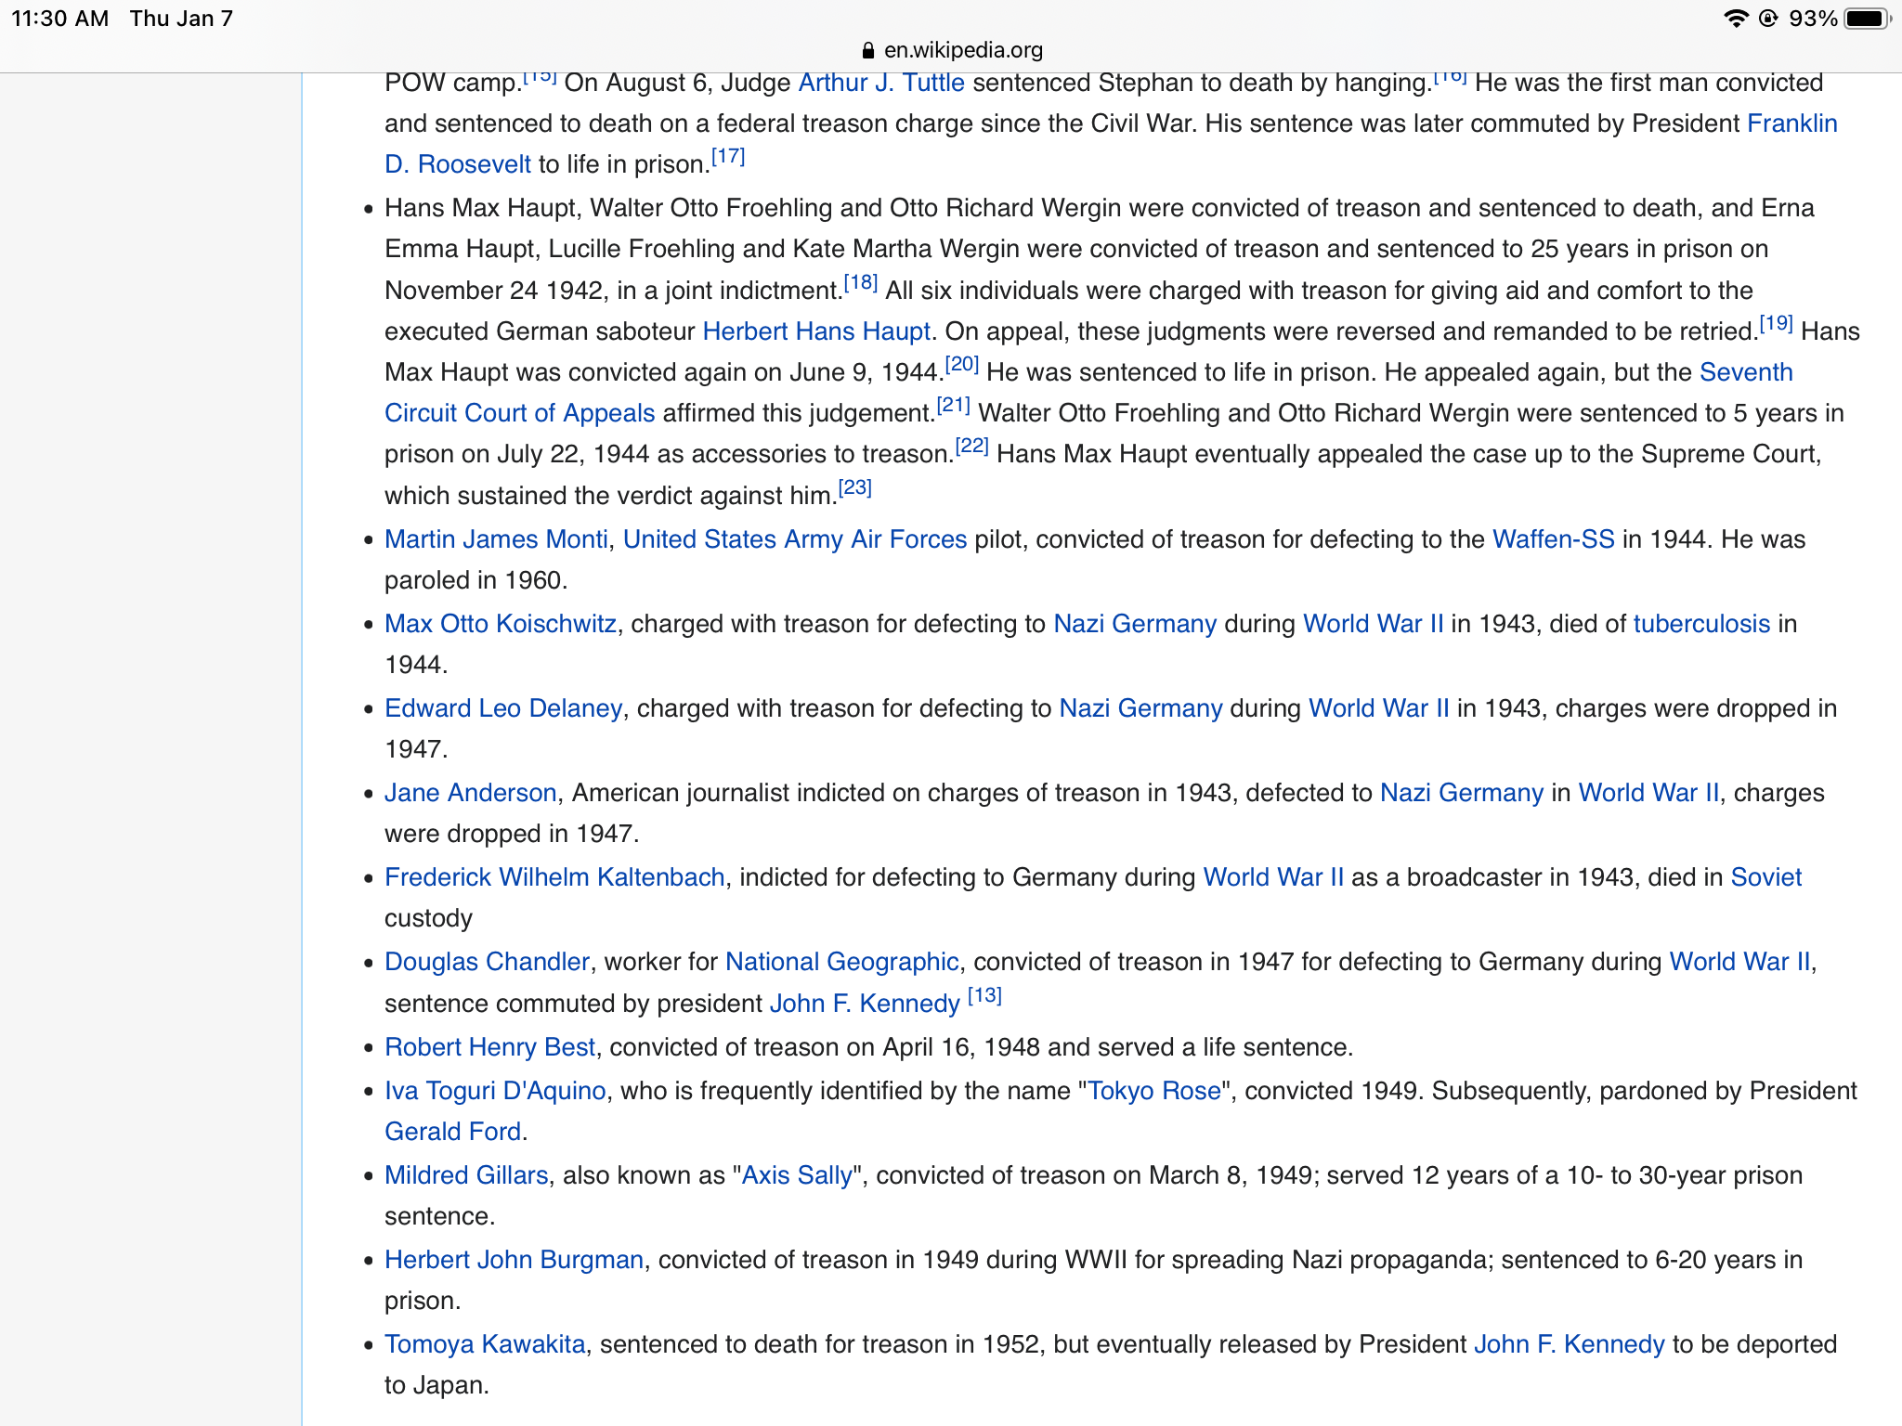Open the Robert Henry Best article
Screen dimensions: 1902x1426
(489, 1047)
